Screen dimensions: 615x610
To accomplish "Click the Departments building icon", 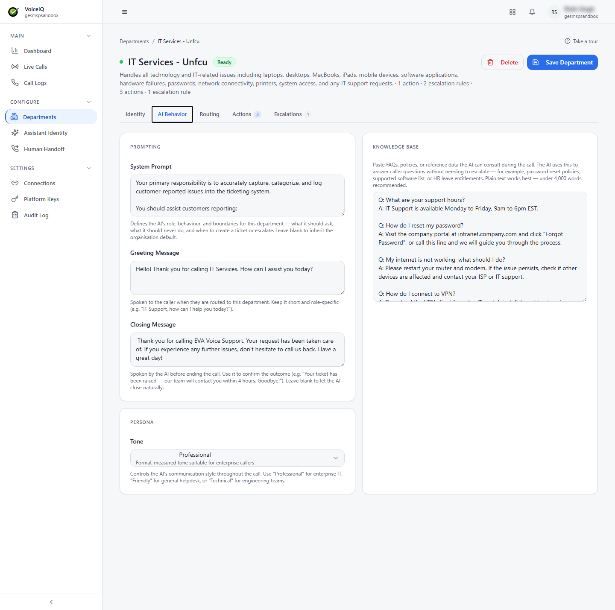I will pyautogui.click(x=14, y=117).
